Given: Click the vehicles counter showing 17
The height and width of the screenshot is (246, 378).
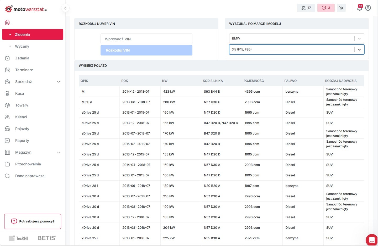Looking at the screenshot, I should click(x=306, y=8).
